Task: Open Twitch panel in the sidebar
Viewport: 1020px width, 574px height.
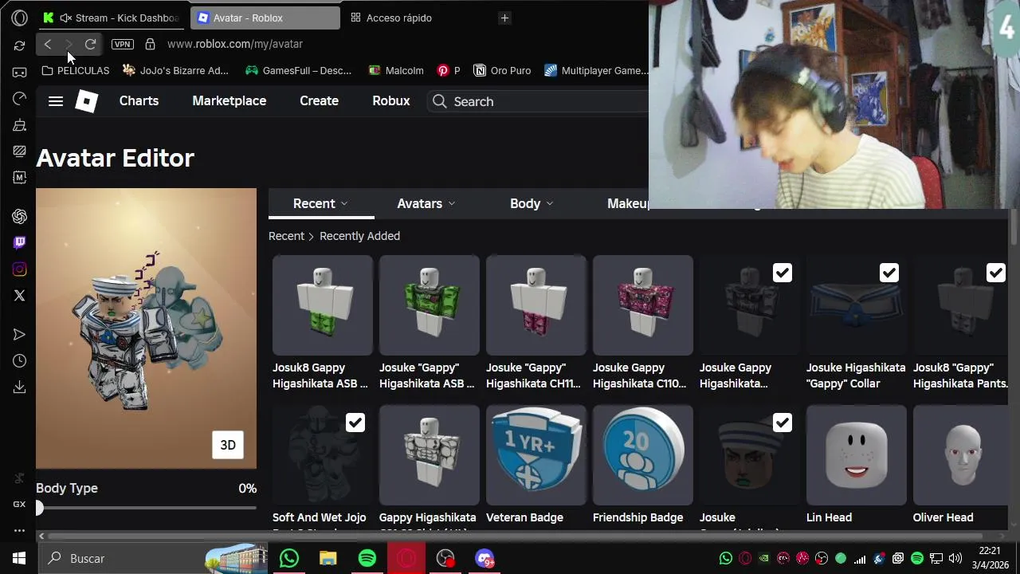Action: click(20, 242)
